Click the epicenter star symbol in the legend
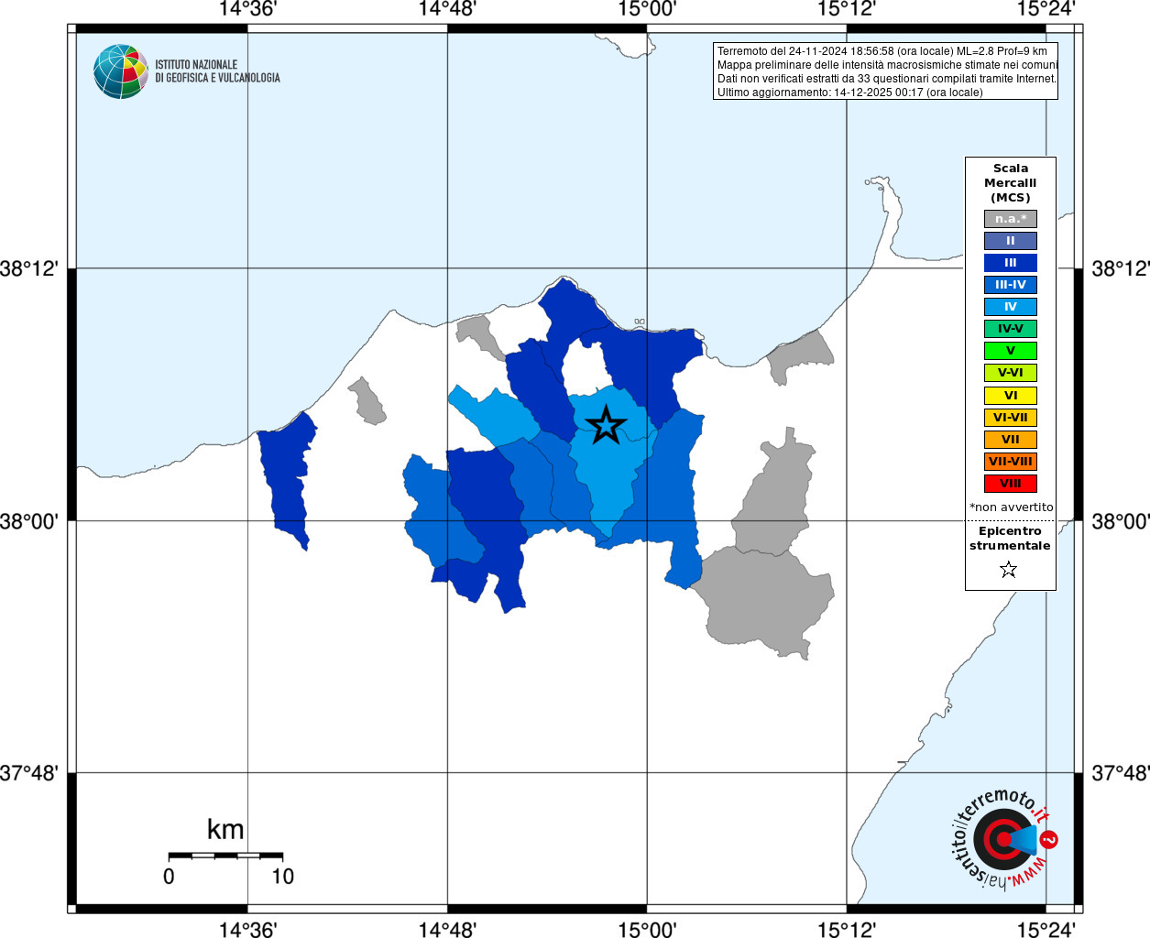The width and height of the screenshot is (1150, 938). point(1009,570)
